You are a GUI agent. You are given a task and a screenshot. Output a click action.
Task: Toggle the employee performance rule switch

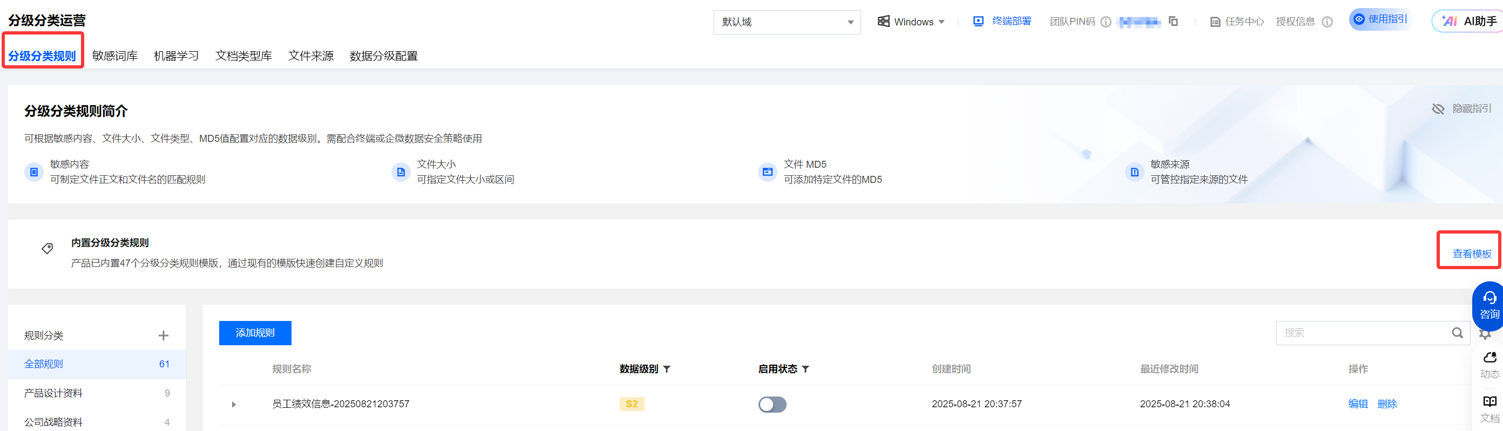(x=772, y=404)
